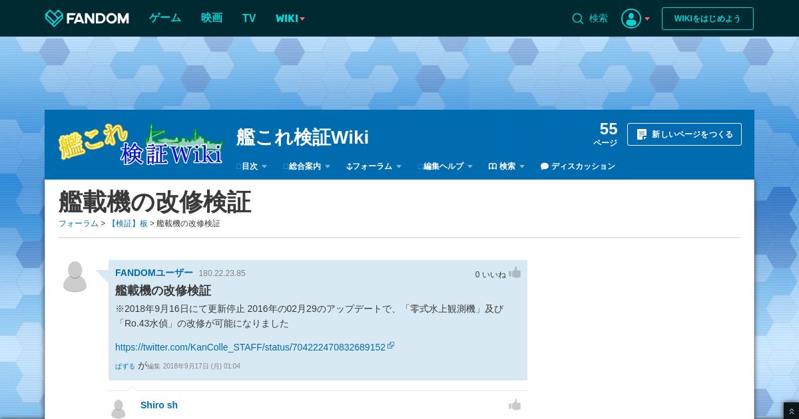
Task: Click Shiro sh's avatar image
Action: point(119,408)
